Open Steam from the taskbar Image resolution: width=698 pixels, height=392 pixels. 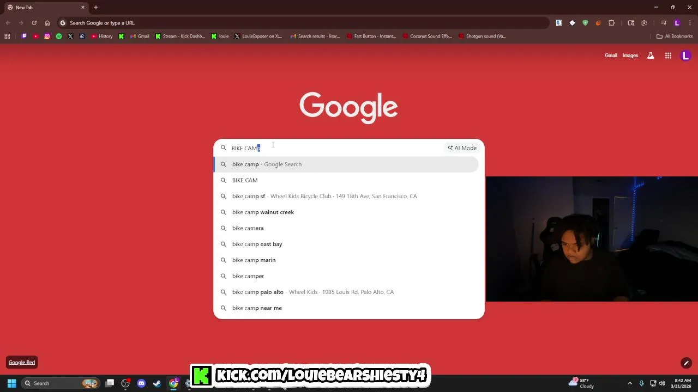pos(157,383)
